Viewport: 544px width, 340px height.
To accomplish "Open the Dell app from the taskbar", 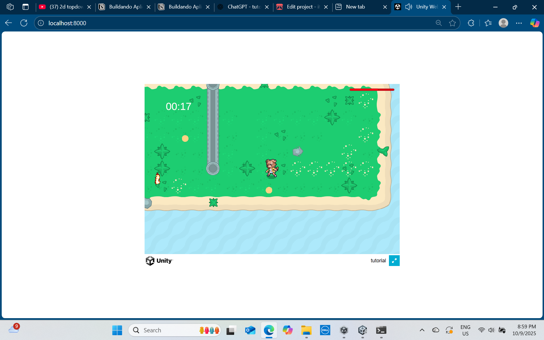I will tap(325, 330).
